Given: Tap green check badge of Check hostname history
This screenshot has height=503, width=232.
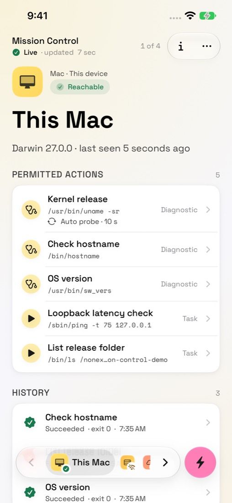Looking at the screenshot, I should click(30, 423).
